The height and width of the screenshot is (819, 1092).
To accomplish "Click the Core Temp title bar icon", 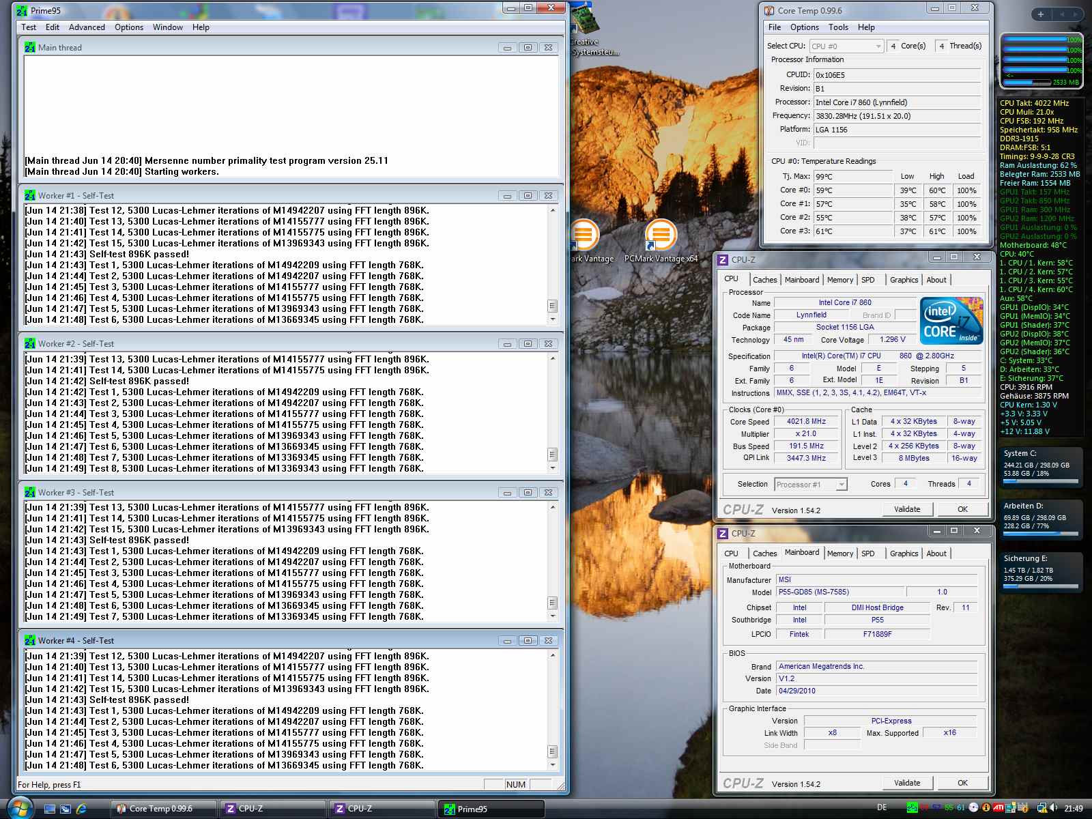I will [769, 10].
